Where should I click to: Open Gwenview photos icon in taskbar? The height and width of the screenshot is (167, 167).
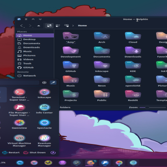119,162
